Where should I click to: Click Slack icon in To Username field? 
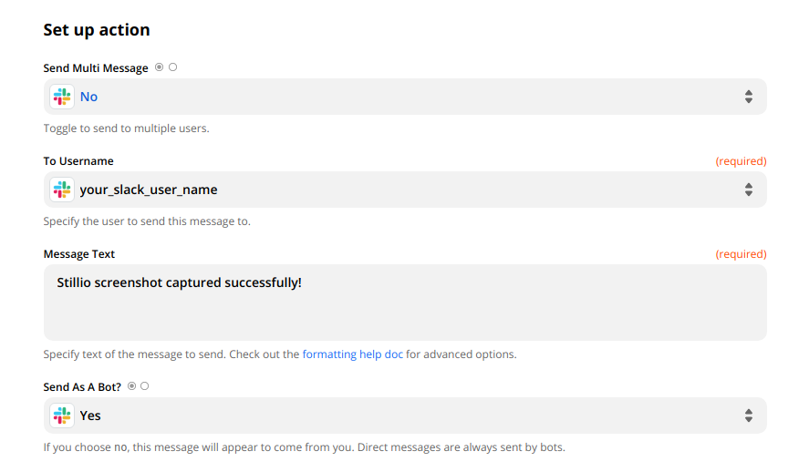point(63,190)
